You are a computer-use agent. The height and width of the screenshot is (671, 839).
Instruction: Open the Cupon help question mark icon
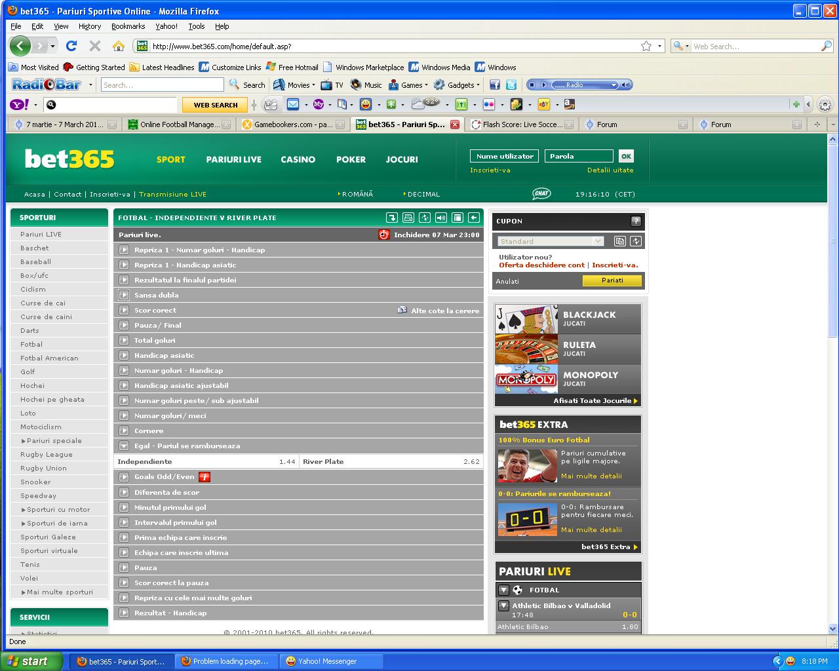tap(636, 221)
